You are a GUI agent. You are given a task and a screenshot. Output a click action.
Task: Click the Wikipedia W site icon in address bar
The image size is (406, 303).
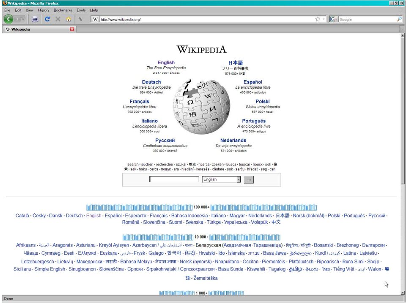click(95, 19)
